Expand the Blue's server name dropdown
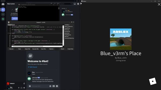 pos(11,4)
